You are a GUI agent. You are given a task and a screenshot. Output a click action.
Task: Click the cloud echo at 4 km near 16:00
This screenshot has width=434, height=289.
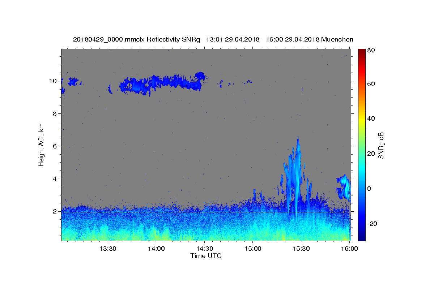pos(344,187)
